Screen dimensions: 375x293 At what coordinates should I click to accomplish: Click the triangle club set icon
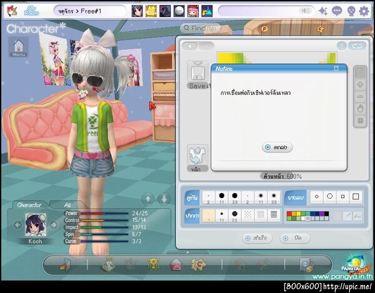207,11
